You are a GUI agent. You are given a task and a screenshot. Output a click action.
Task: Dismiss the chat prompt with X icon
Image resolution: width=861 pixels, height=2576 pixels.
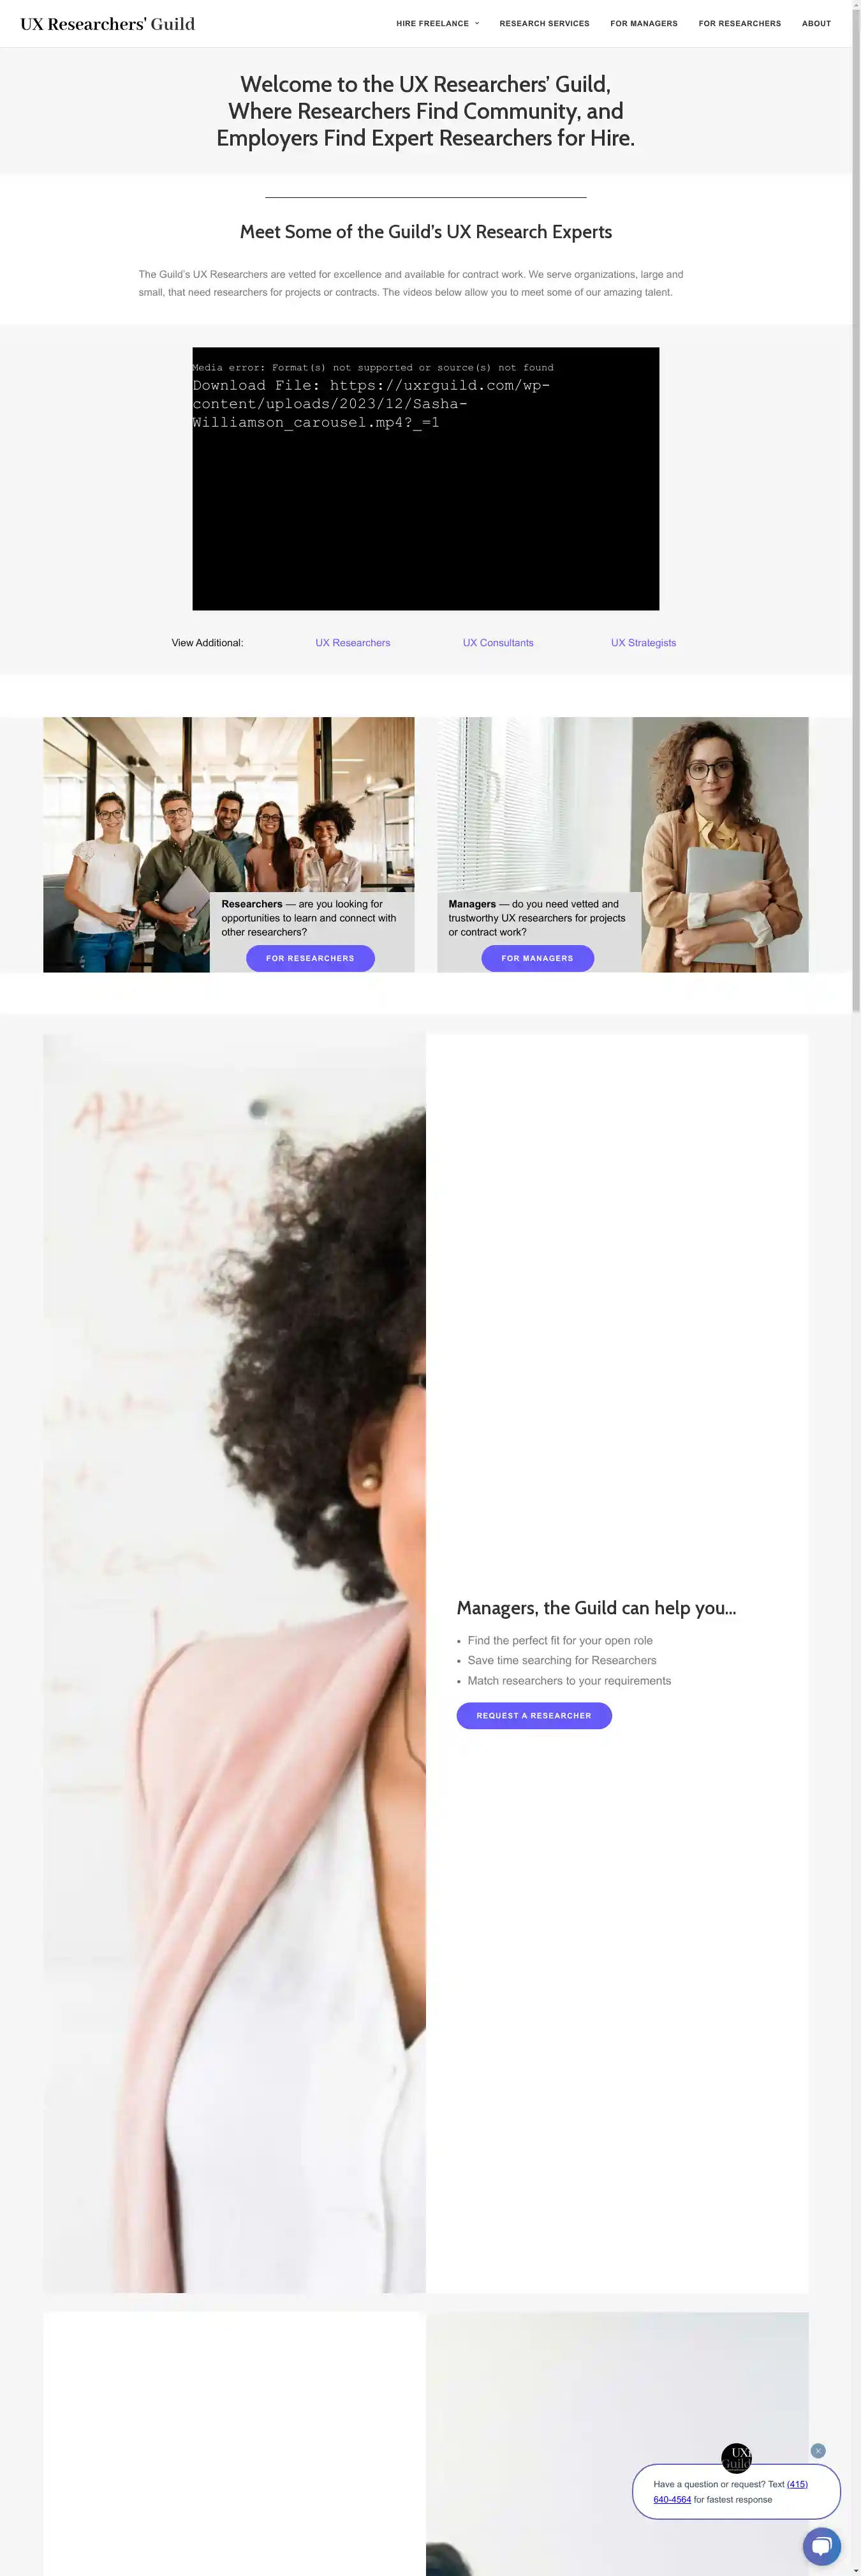tap(818, 2451)
